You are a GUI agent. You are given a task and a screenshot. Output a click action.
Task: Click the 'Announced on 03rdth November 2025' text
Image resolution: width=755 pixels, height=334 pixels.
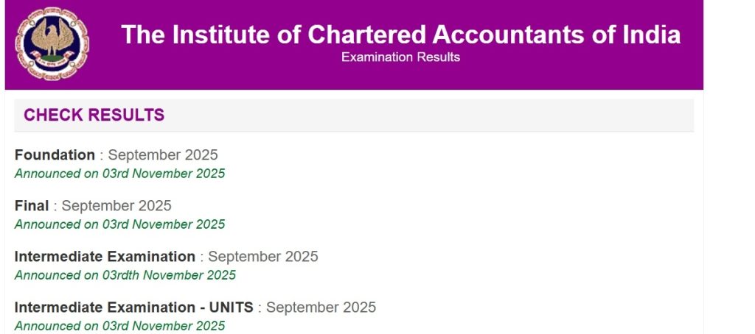tap(125, 275)
